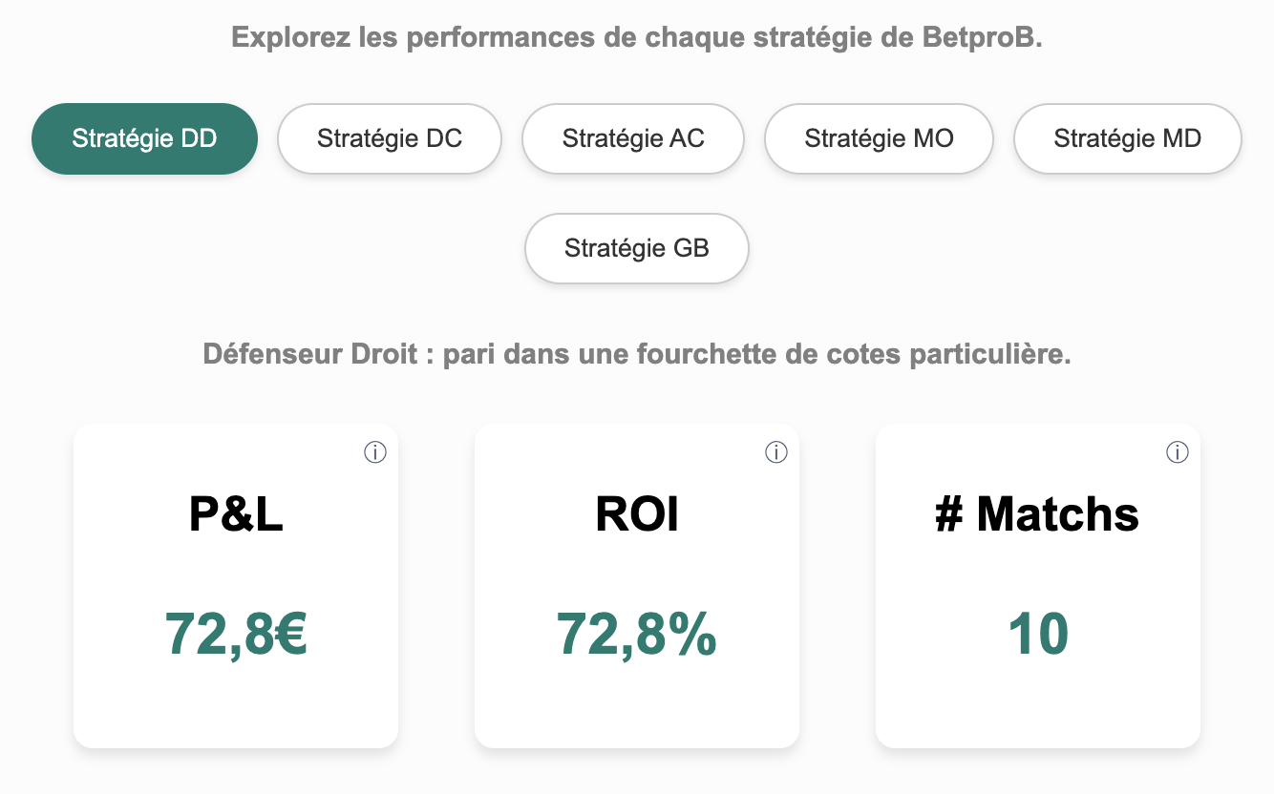Show info tooltip for # Matchs card

pyautogui.click(x=1178, y=453)
